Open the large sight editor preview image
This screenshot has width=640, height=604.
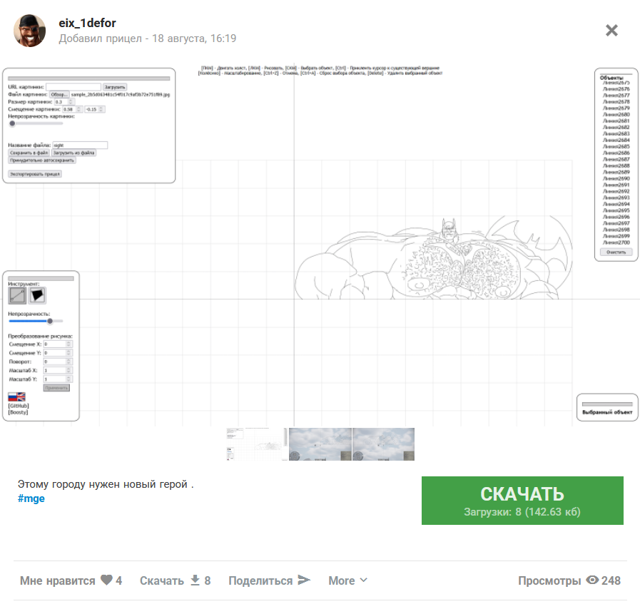320,245
